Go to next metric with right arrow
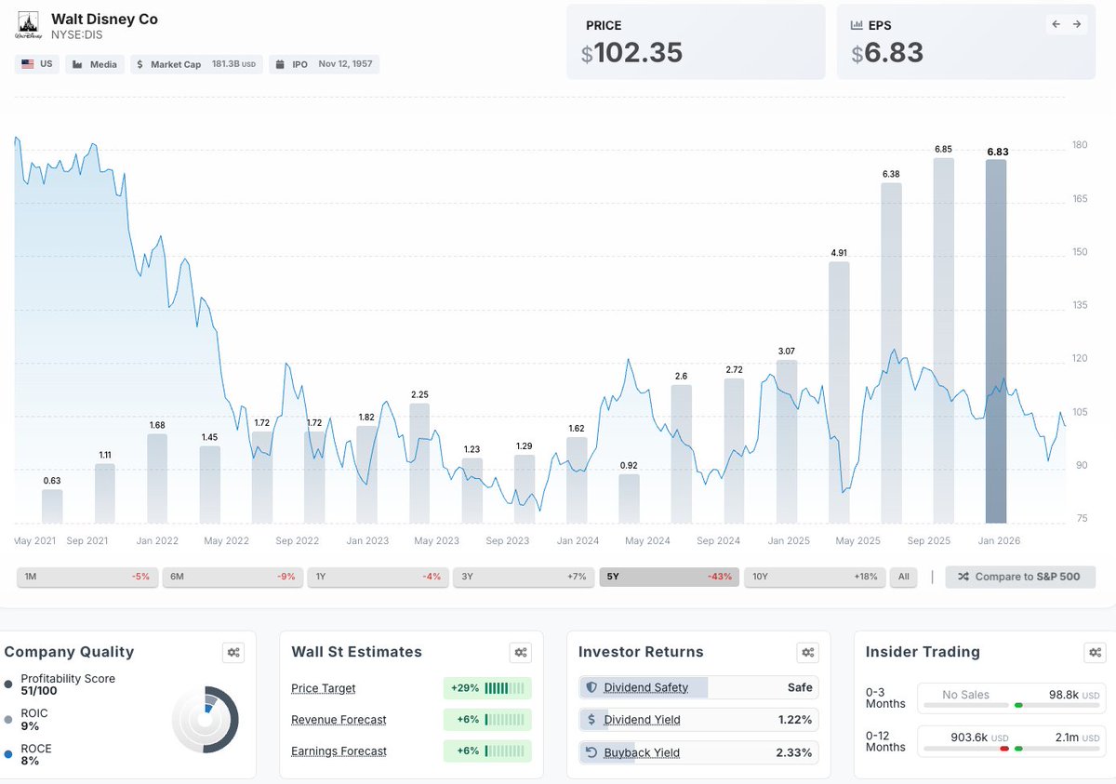The width and height of the screenshot is (1116, 784). [1077, 24]
